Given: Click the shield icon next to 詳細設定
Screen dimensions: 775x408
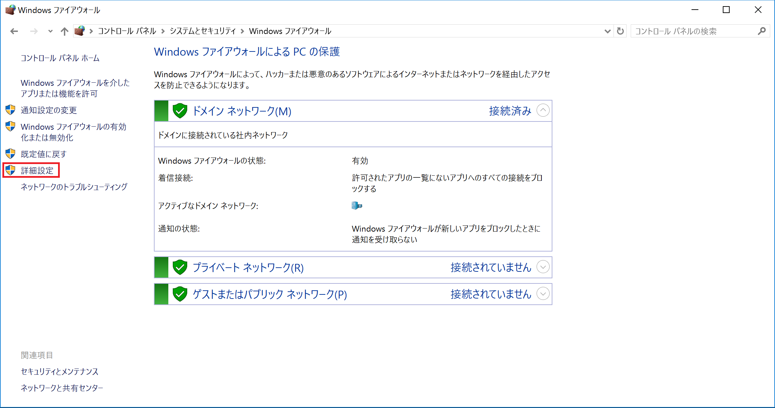Looking at the screenshot, I should pos(11,170).
